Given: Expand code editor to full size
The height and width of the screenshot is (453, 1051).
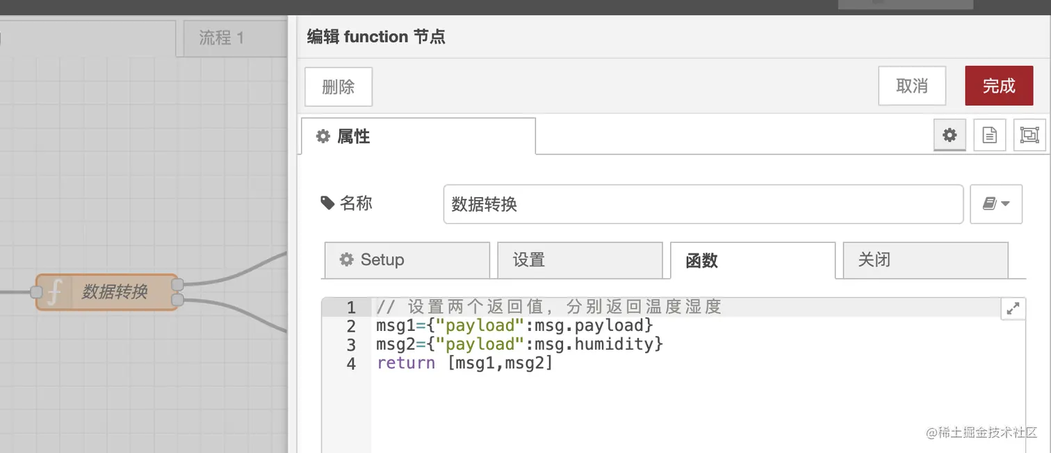Looking at the screenshot, I should coord(1013,309).
